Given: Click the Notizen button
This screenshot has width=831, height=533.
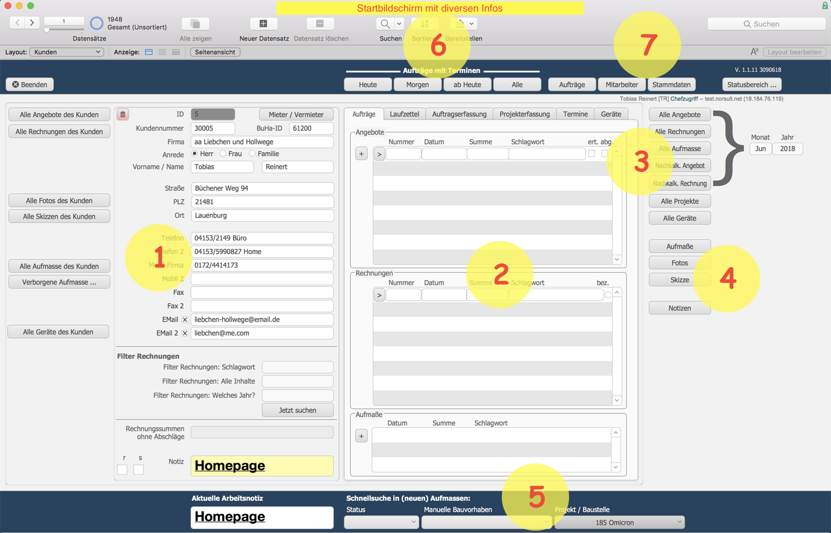Looking at the screenshot, I should (679, 308).
